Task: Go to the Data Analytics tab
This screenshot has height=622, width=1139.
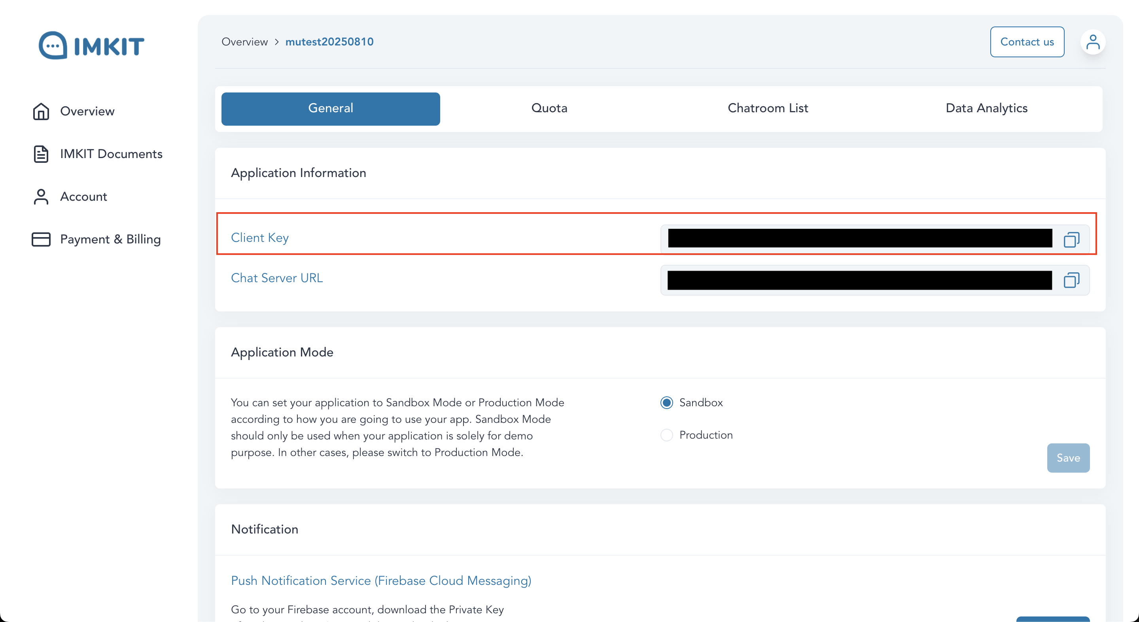Action: [x=986, y=108]
